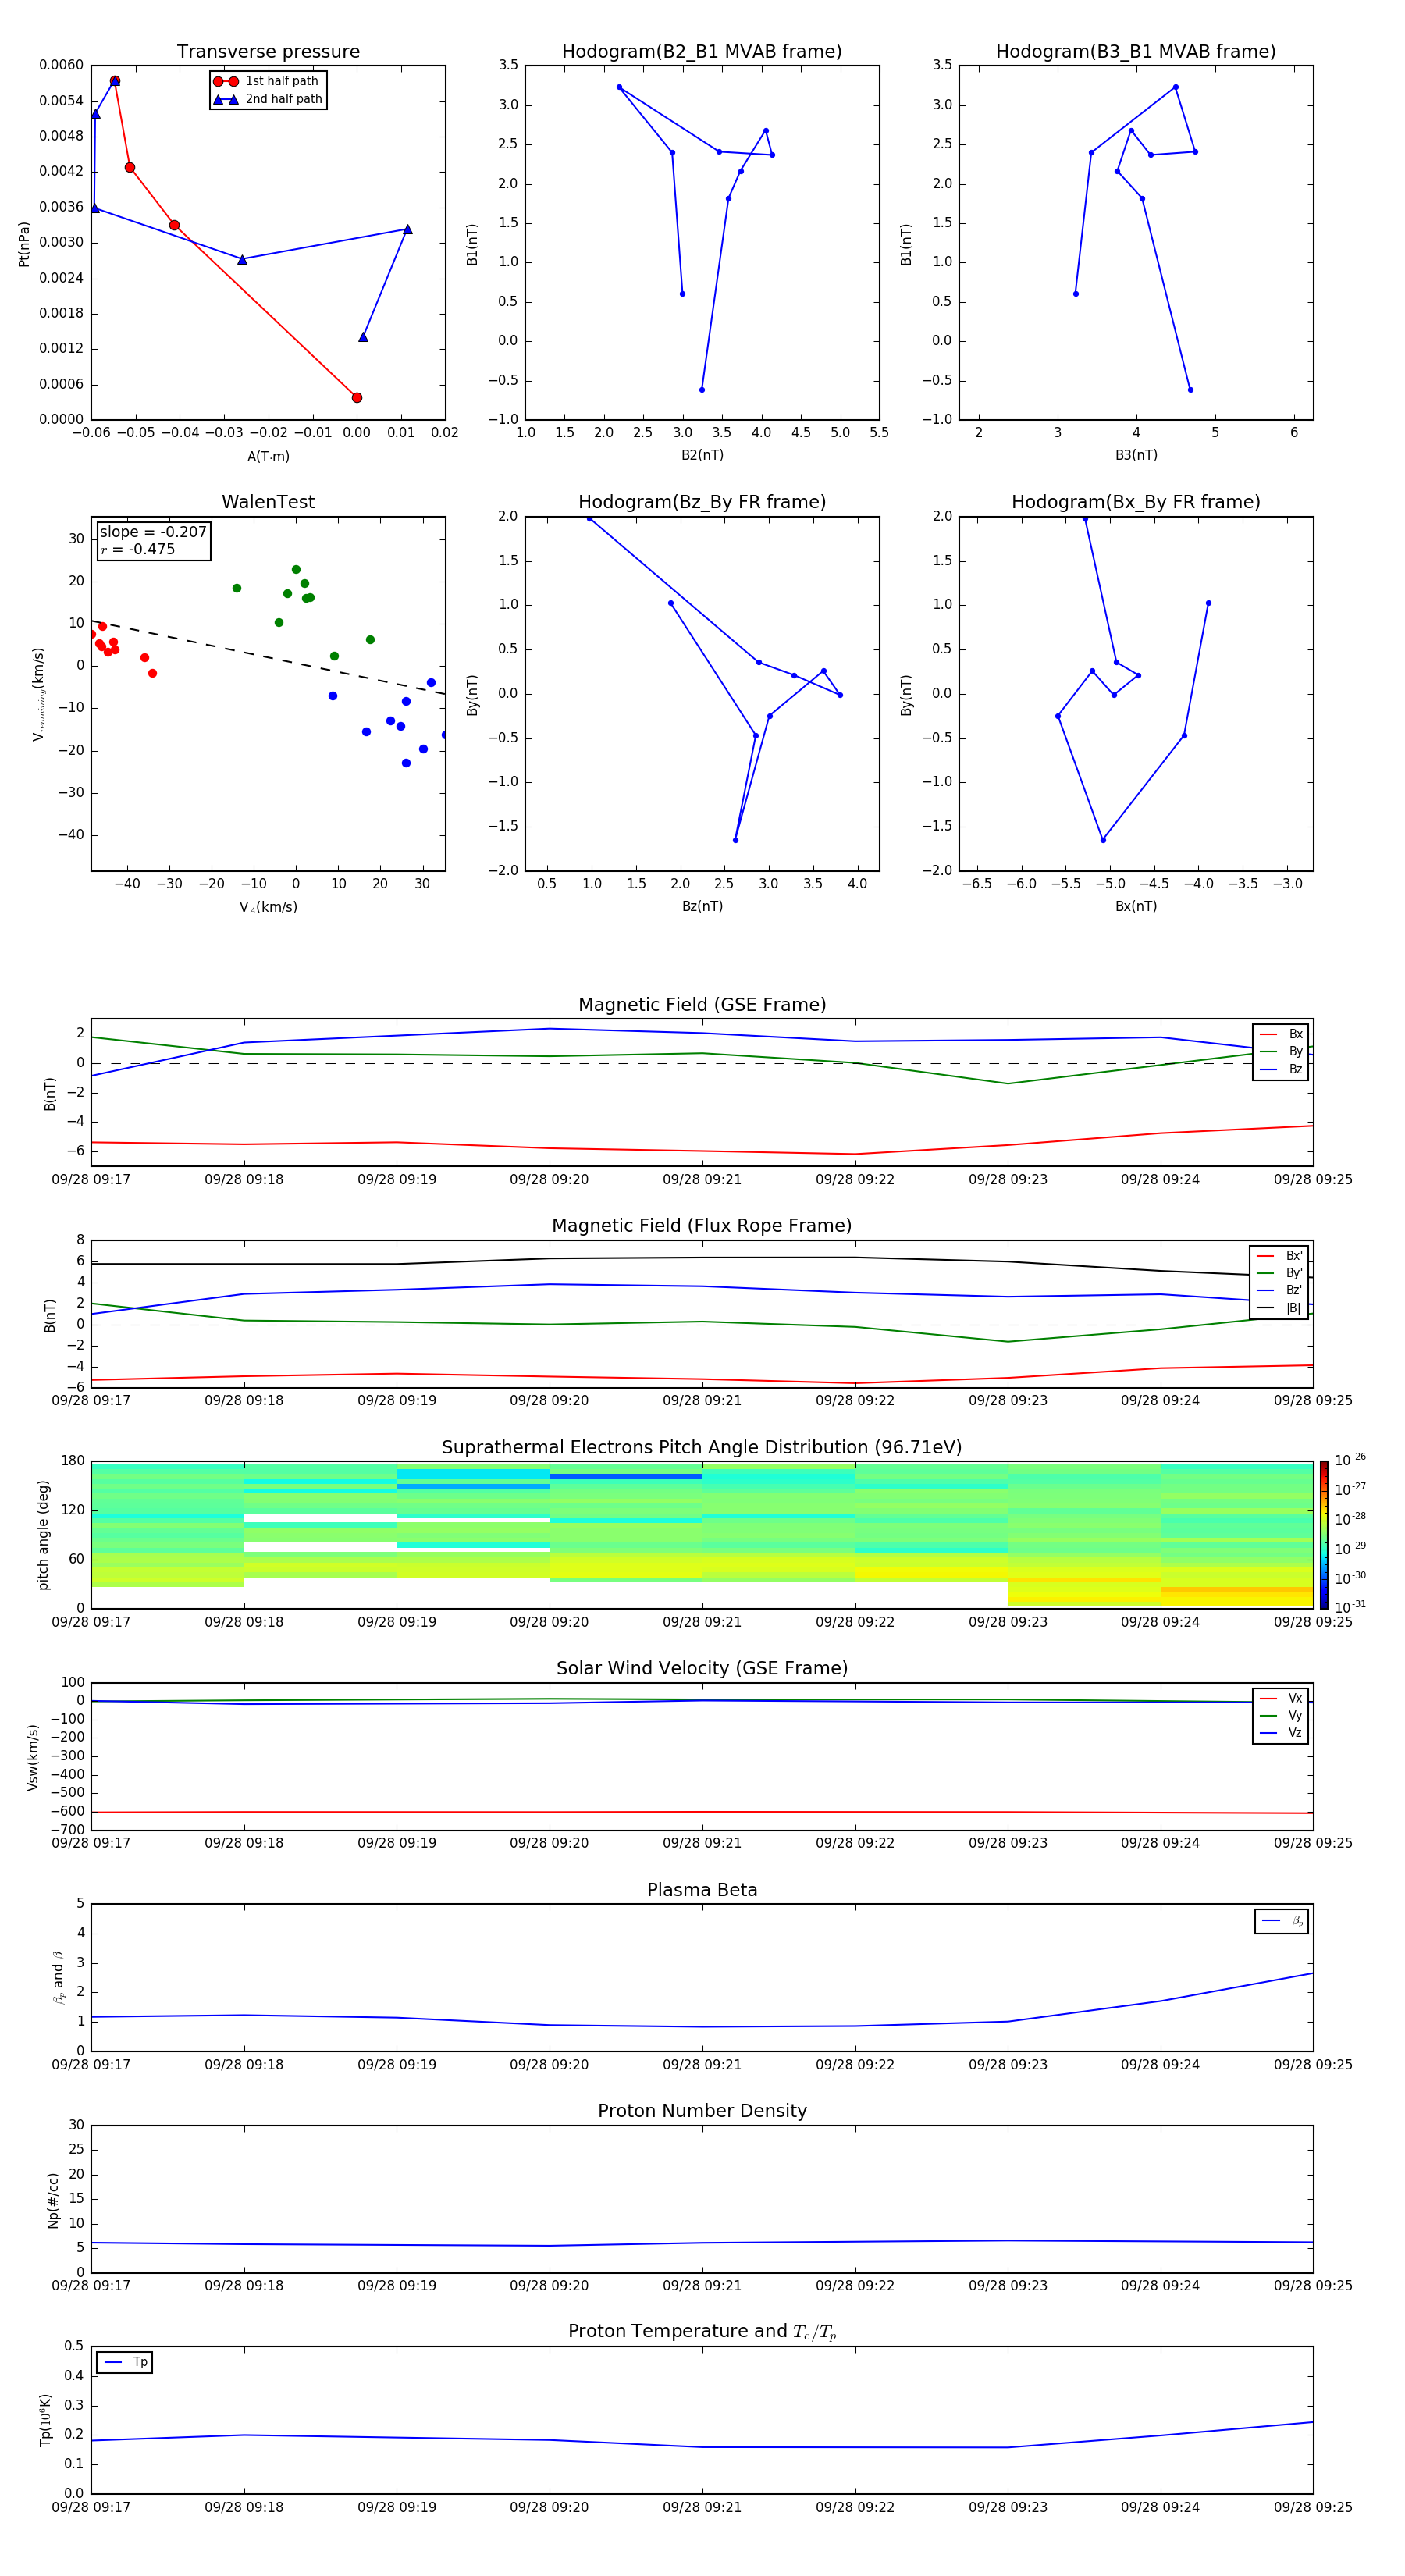This screenshot has width=1405, height=2576.
Task: Select the 'Hodogram(B2_B1 MVAB frame)' title
Action: point(702,52)
